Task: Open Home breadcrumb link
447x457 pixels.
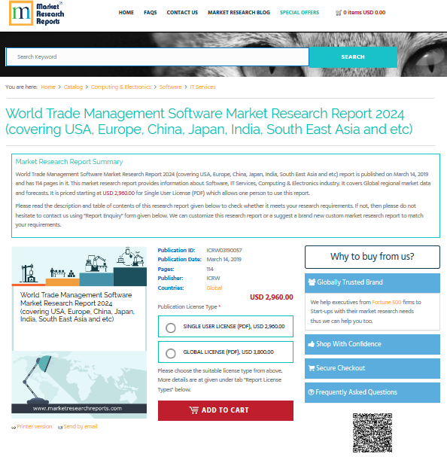Action: tap(48, 87)
